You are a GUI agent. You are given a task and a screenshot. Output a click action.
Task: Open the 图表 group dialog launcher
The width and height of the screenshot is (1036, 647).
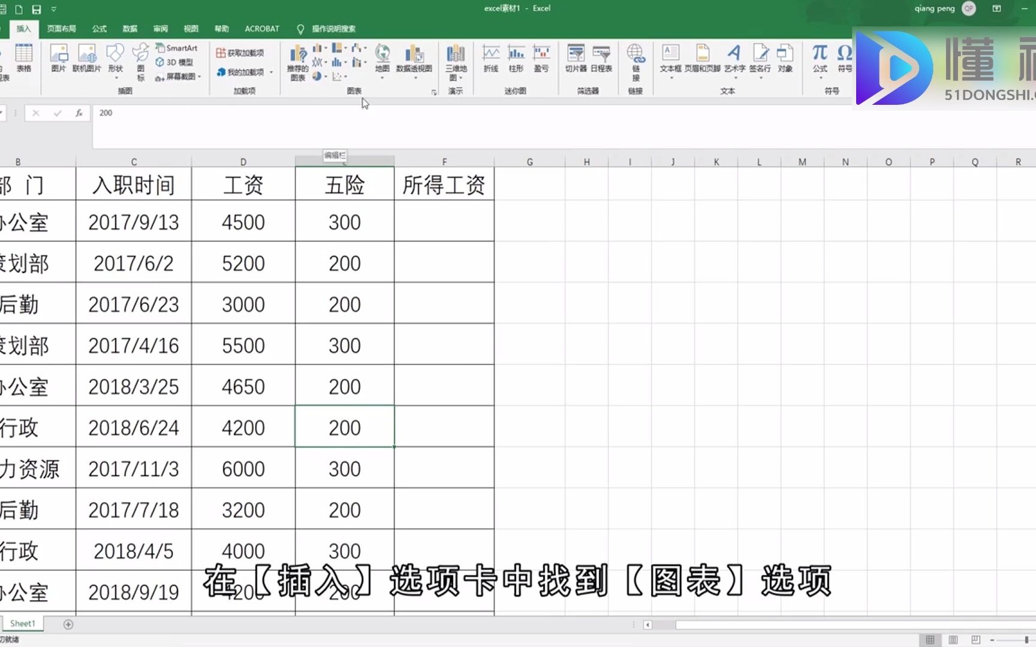[x=434, y=92]
